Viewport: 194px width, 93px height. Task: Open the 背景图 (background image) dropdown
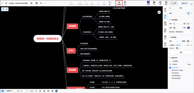(189, 41)
